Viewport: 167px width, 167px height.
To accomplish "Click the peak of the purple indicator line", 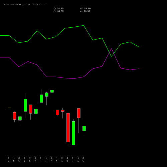I will tap(111, 49).
